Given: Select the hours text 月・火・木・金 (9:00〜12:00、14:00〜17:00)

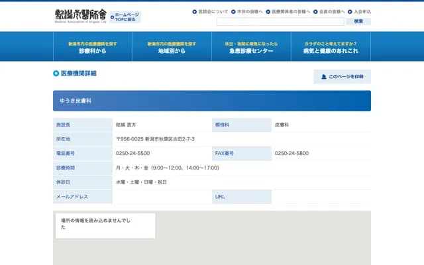Looking at the screenshot, I should (x=168, y=168).
